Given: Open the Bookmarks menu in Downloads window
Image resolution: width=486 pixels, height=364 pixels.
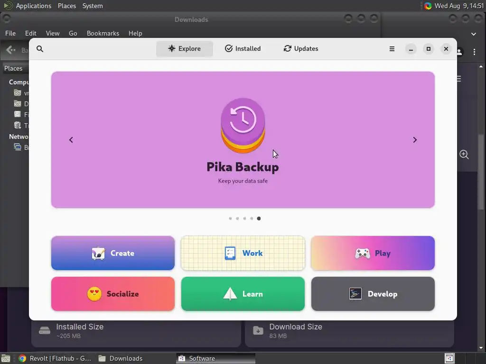Looking at the screenshot, I should coord(103,33).
